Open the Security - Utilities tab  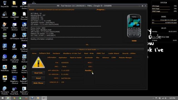click(129, 53)
